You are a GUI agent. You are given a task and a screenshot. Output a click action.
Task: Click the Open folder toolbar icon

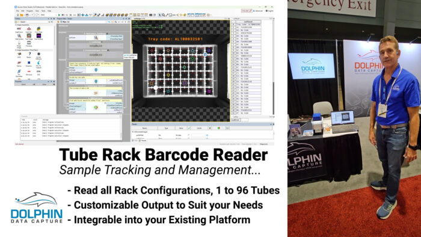[22, 15]
